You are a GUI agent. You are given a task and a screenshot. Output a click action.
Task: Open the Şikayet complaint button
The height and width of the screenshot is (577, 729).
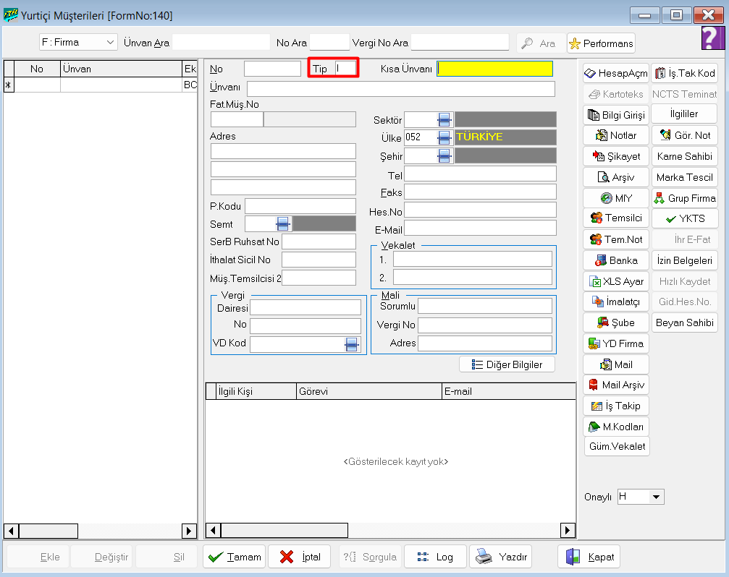coord(616,156)
